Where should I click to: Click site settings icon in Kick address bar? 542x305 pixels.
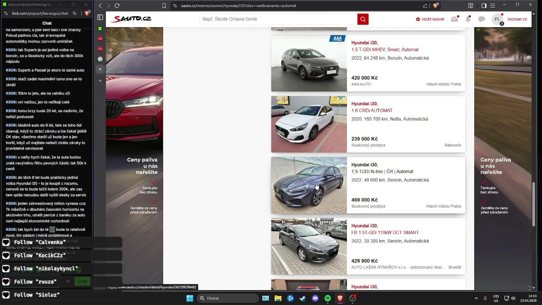pyautogui.click(x=6, y=13)
